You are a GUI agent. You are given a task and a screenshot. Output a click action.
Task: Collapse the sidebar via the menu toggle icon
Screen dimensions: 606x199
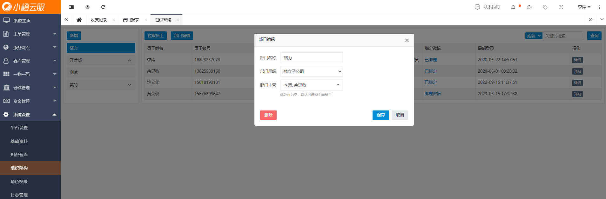[x=71, y=7]
